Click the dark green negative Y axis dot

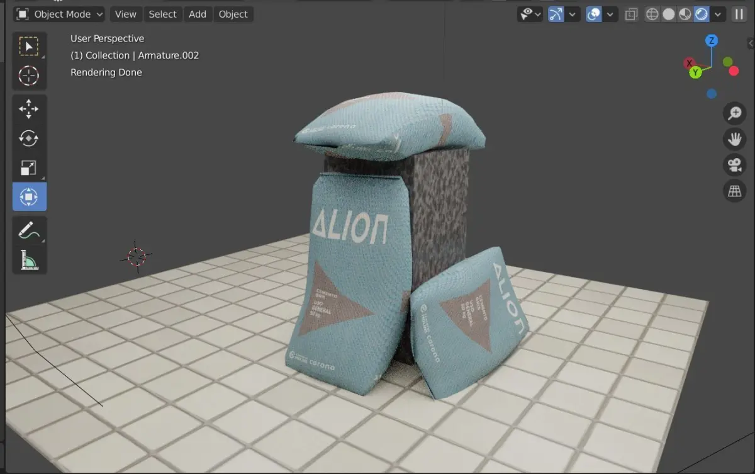(728, 62)
